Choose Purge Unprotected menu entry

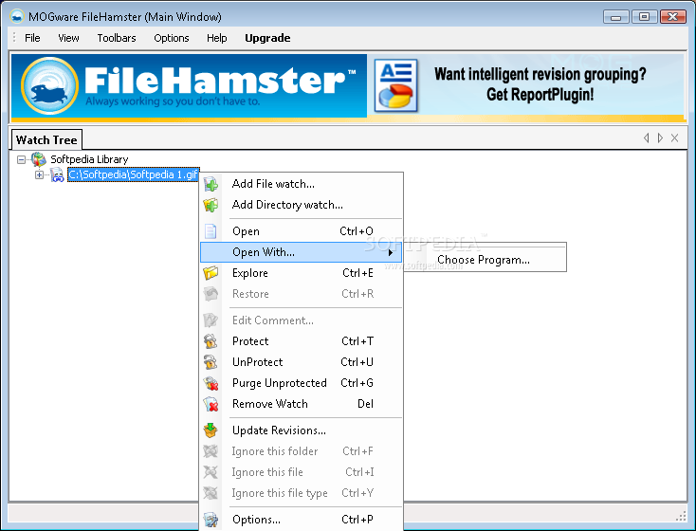[x=302, y=383]
